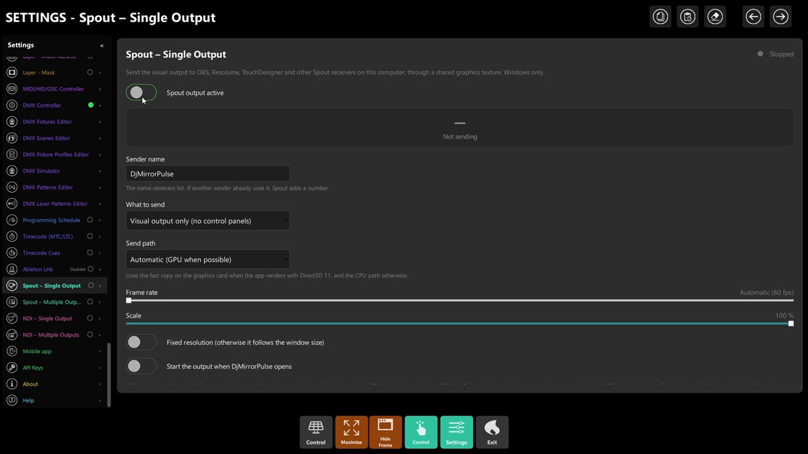The image size is (808, 454).
Task: Click the Ableton Link metronome icon
Action: point(11,269)
